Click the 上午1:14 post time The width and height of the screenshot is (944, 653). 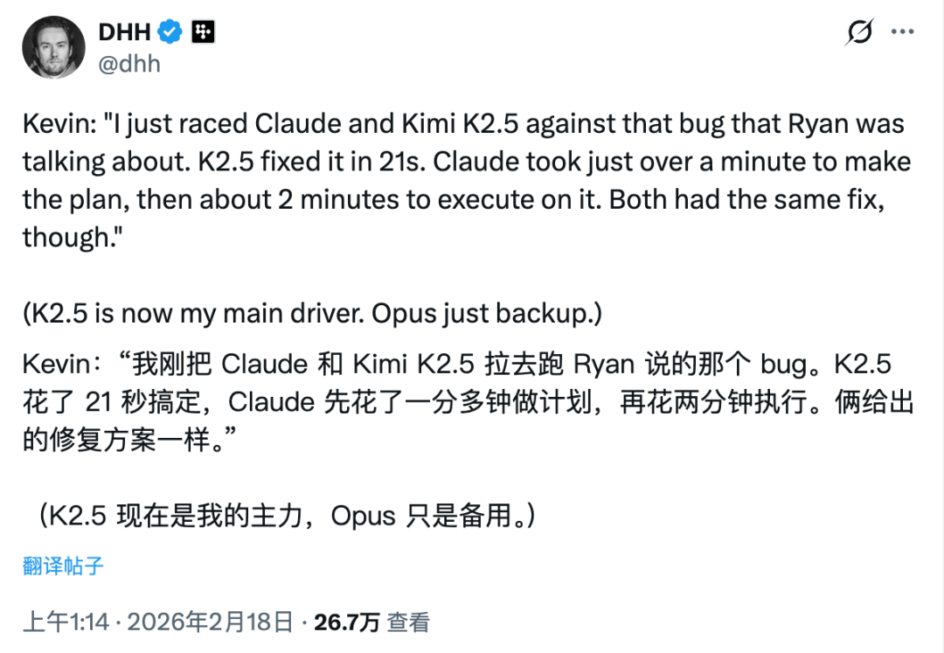pos(66,622)
